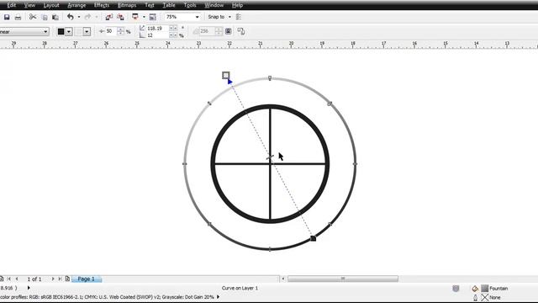Open the View menu
Screen dimensions: 538x303
pos(29,5)
